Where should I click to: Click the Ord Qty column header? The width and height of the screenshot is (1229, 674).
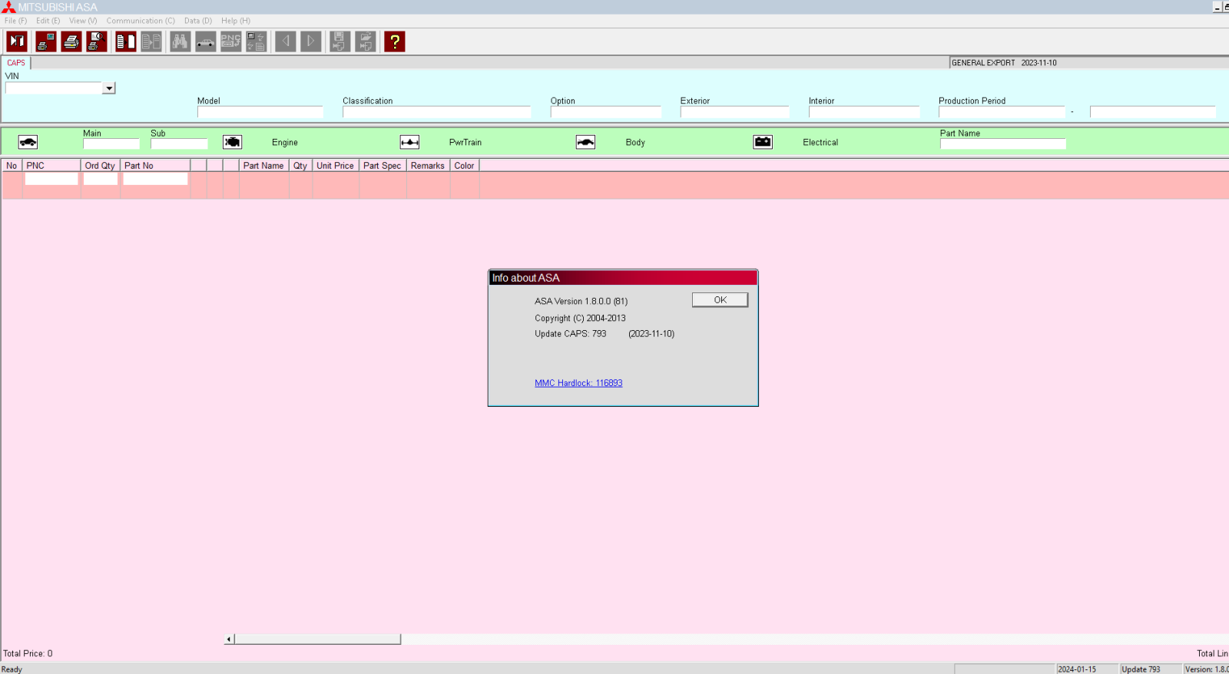(101, 166)
